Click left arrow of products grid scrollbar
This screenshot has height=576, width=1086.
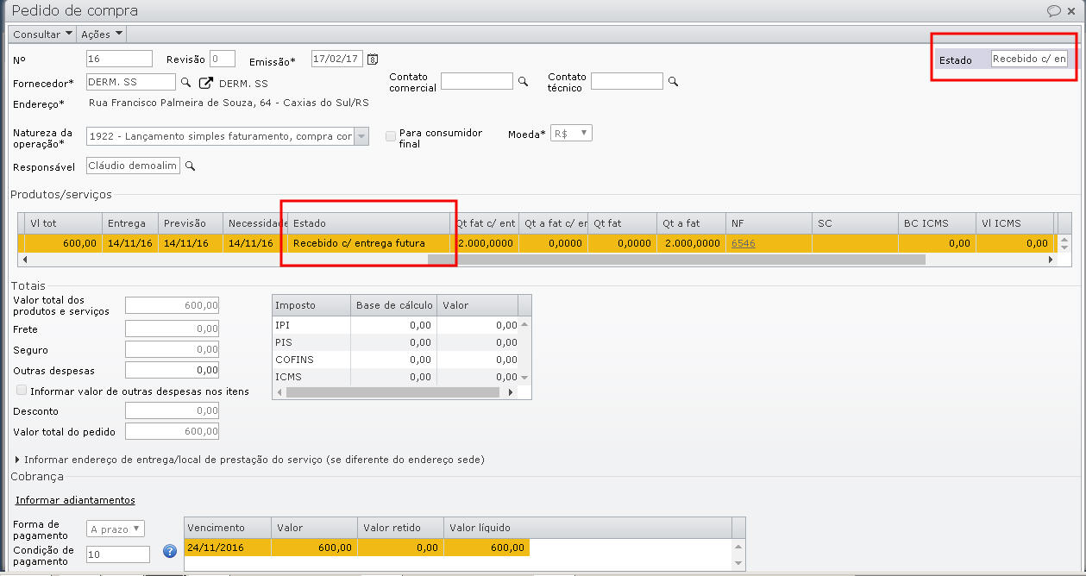tap(25, 259)
